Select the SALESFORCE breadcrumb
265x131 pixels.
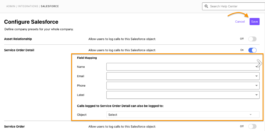pos(50,6)
